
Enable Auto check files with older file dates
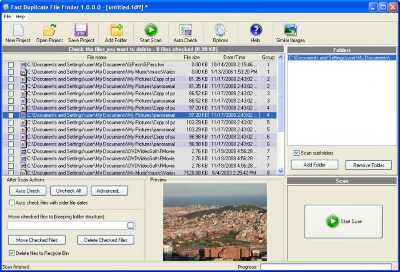click(11, 203)
